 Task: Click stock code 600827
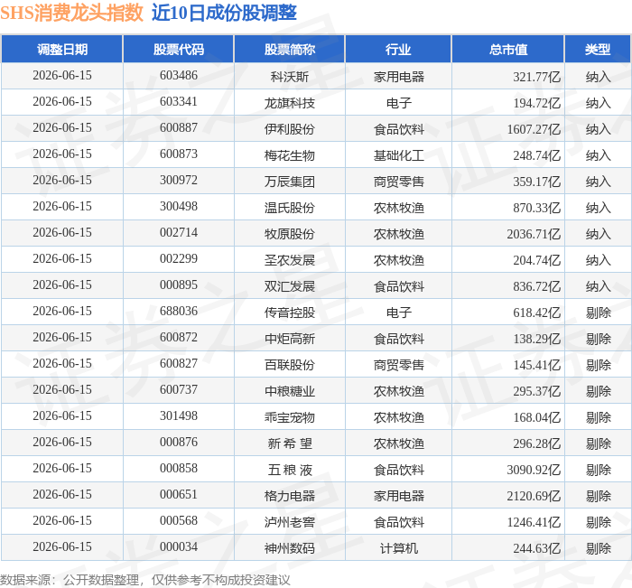pyautogui.click(x=179, y=363)
